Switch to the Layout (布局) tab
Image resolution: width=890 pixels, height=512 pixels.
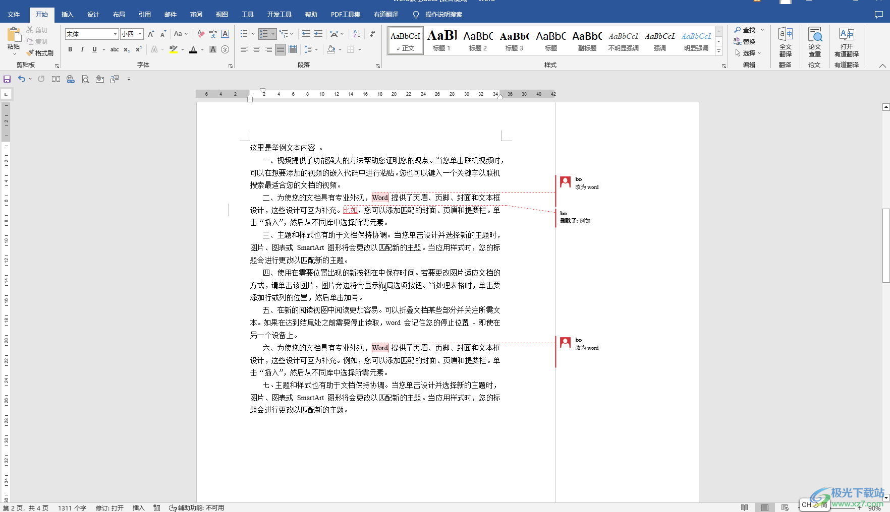click(x=119, y=15)
